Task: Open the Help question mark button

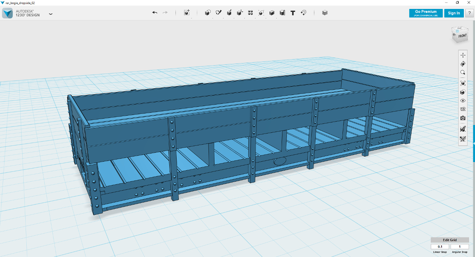Action: (469, 13)
